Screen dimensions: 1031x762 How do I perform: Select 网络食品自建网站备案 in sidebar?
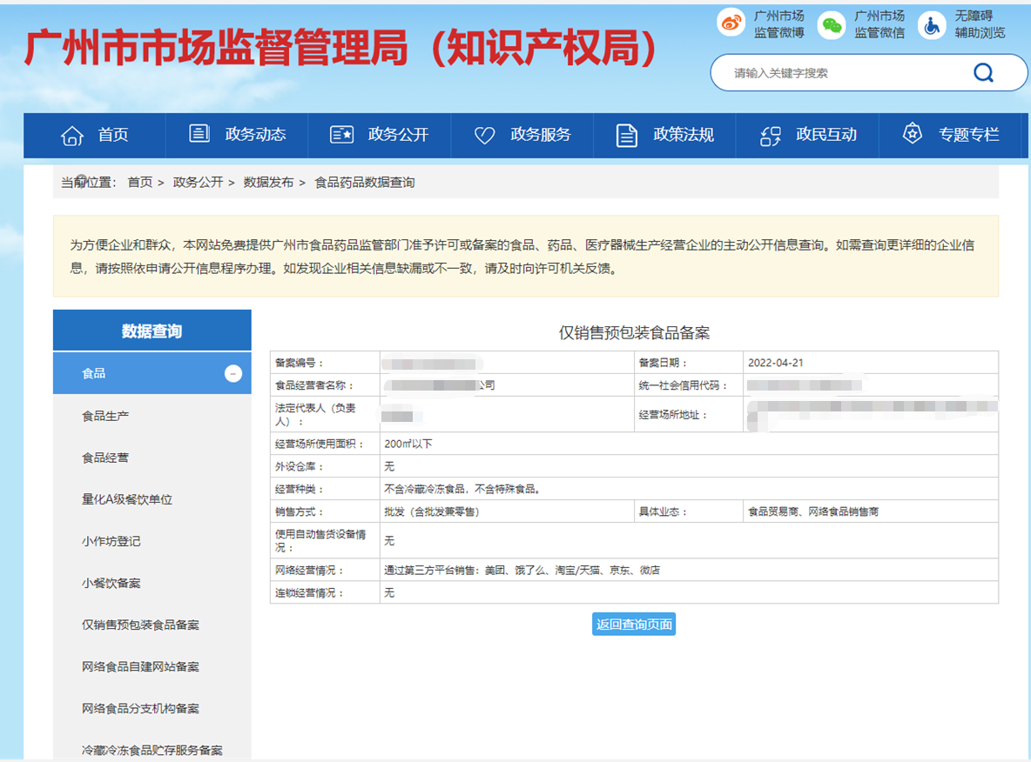click(140, 666)
